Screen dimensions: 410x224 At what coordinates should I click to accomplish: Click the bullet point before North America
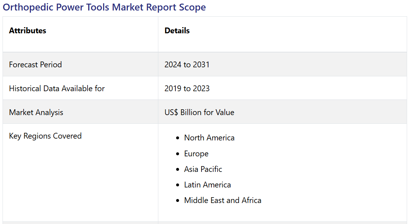(x=177, y=138)
